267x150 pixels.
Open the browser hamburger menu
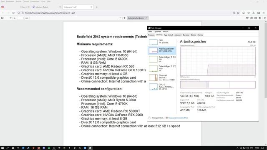pyautogui.click(x=264, y=13)
